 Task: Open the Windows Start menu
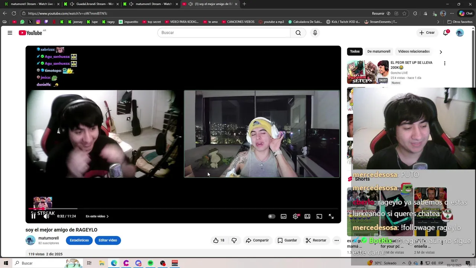pyautogui.click(x=6, y=263)
